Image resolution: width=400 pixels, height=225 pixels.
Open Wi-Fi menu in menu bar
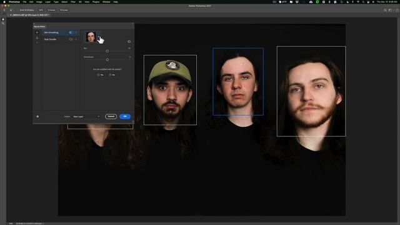358,2
